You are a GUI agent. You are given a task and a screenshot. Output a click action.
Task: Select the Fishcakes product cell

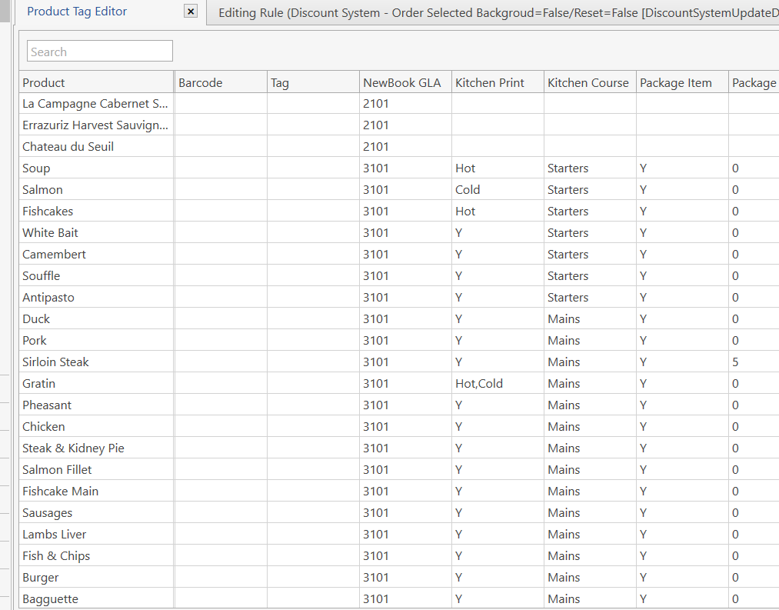click(97, 211)
